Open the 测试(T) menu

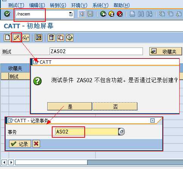tap(16, 5)
